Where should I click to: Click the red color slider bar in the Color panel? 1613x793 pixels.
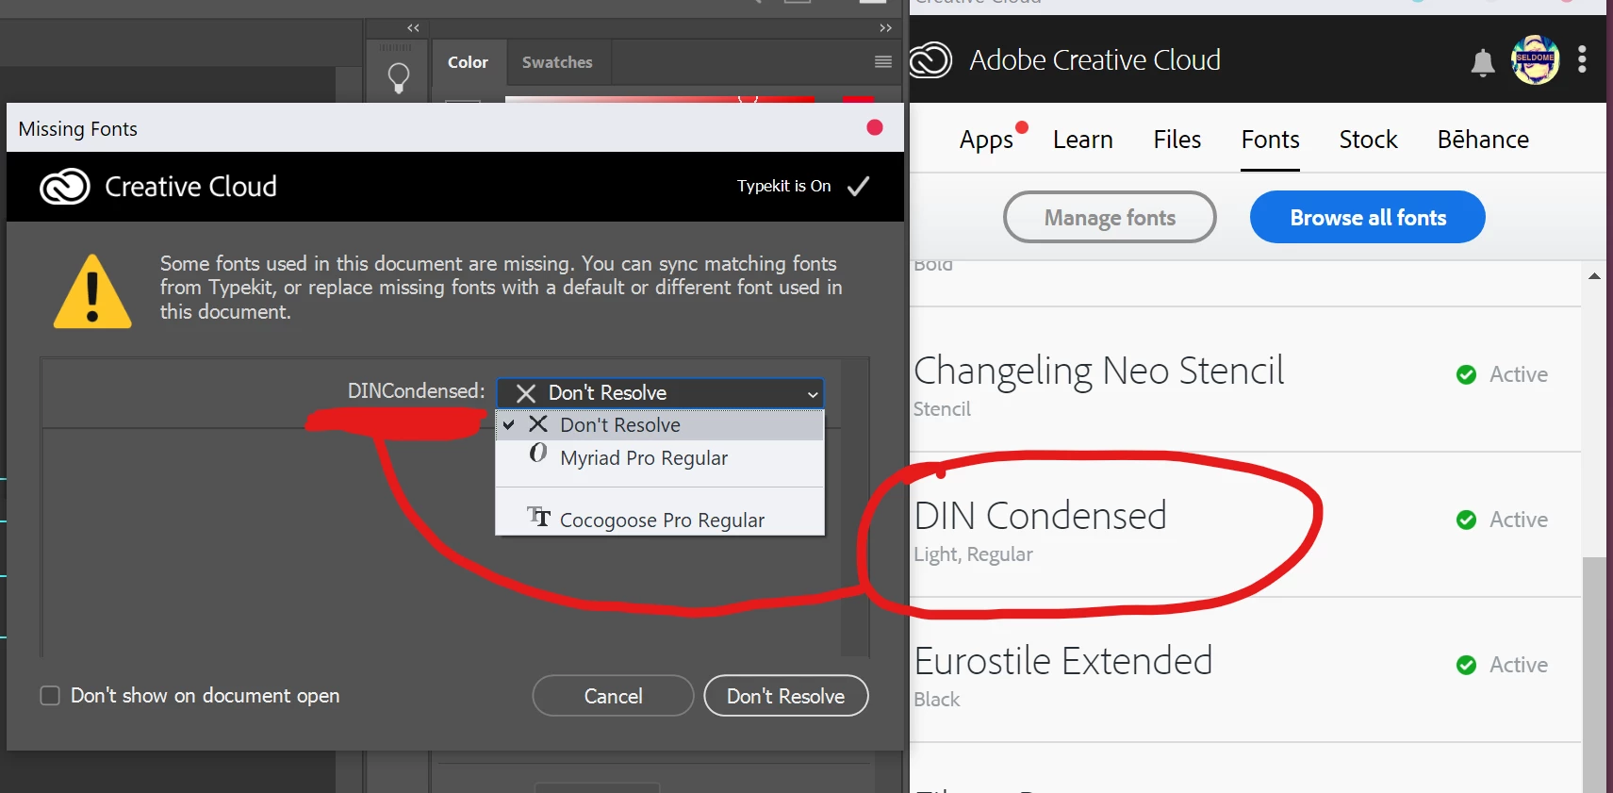pos(660,99)
